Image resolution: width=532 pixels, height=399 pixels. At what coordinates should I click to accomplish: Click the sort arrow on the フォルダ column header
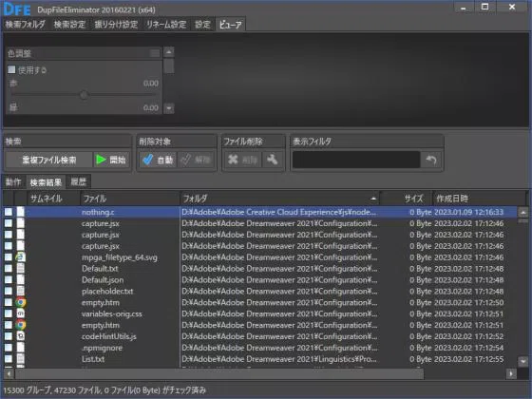click(x=373, y=199)
